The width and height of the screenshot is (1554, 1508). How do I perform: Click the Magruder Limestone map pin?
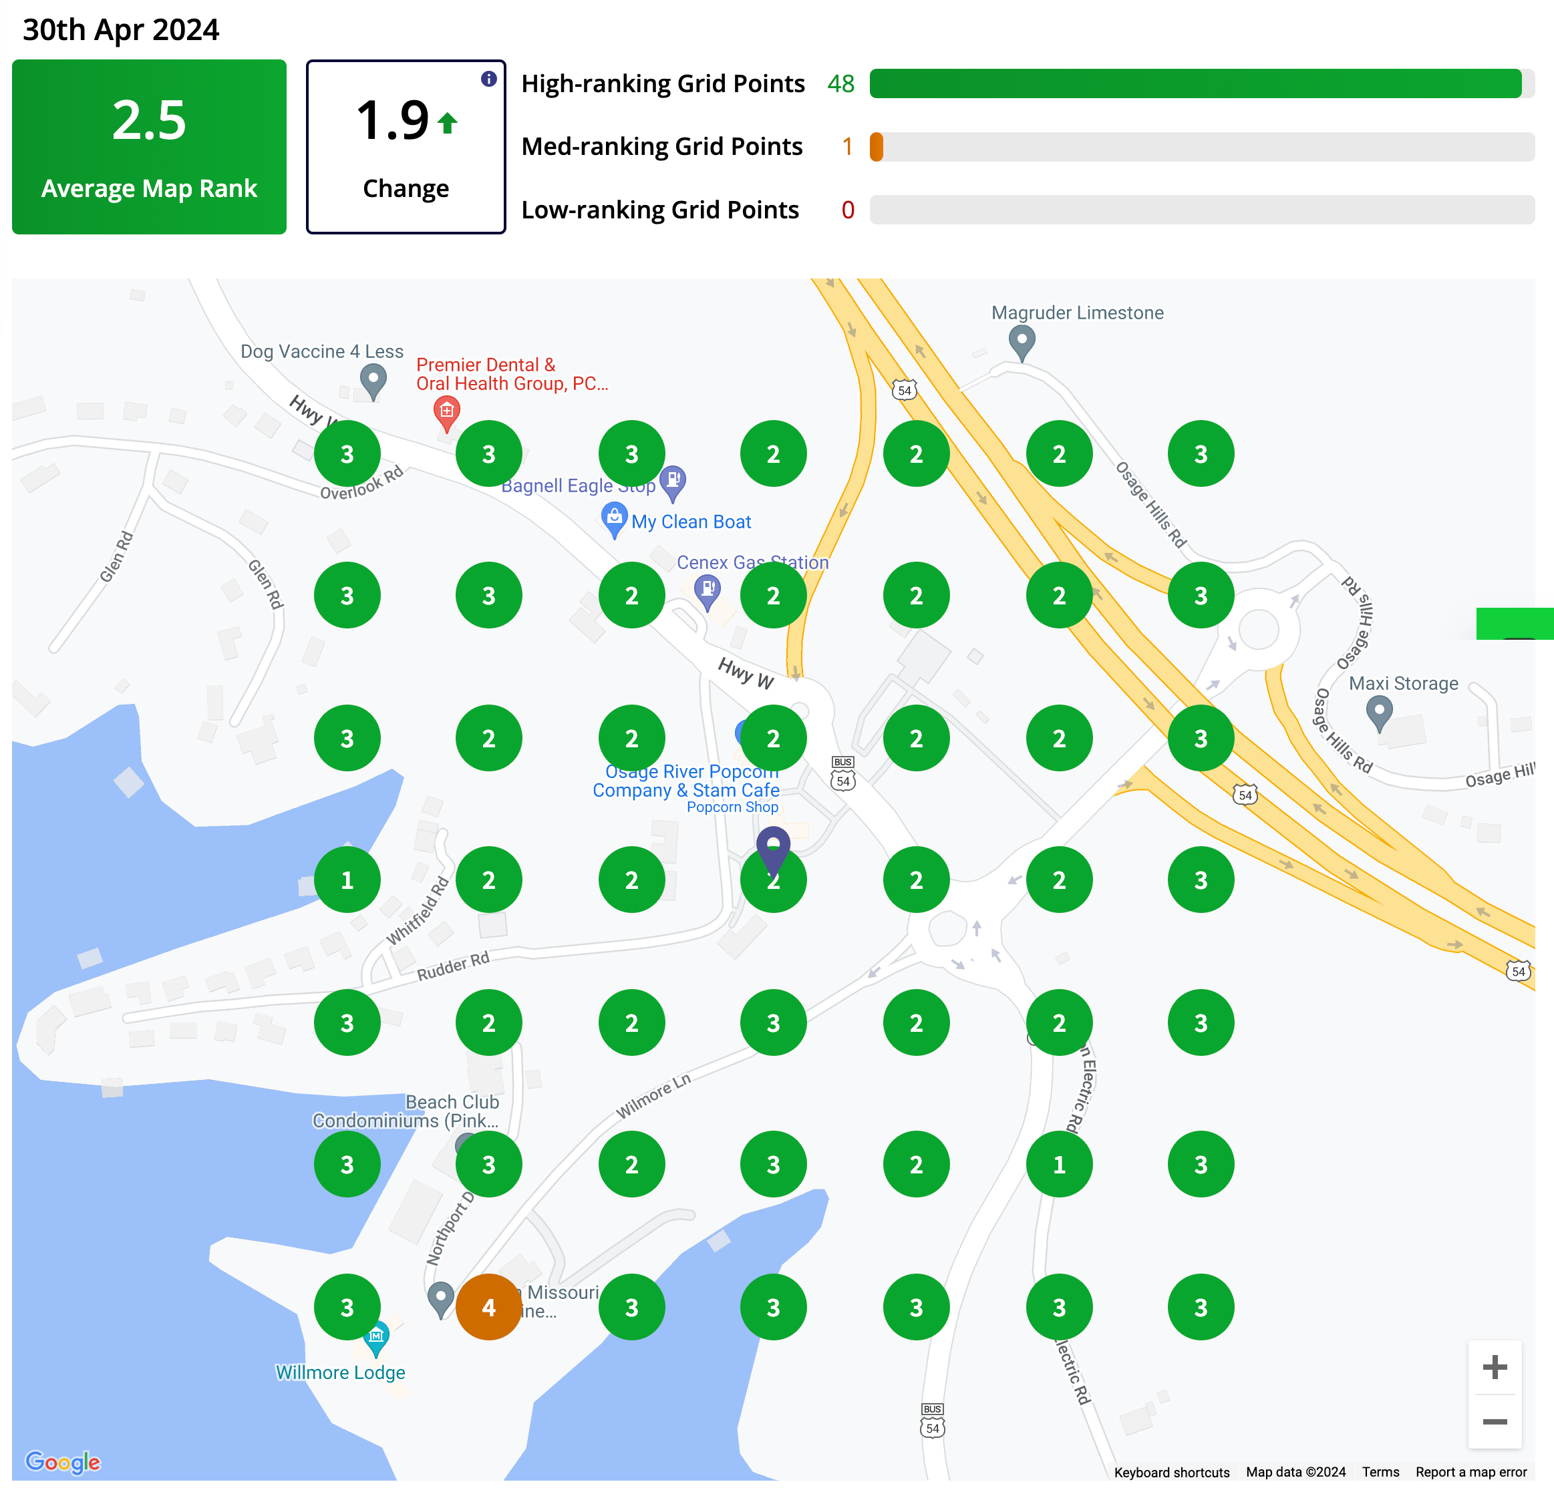coord(1022,343)
